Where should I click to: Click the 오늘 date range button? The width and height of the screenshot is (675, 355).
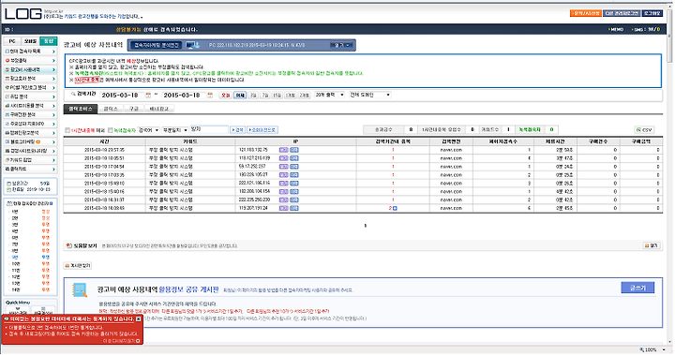pos(226,96)
